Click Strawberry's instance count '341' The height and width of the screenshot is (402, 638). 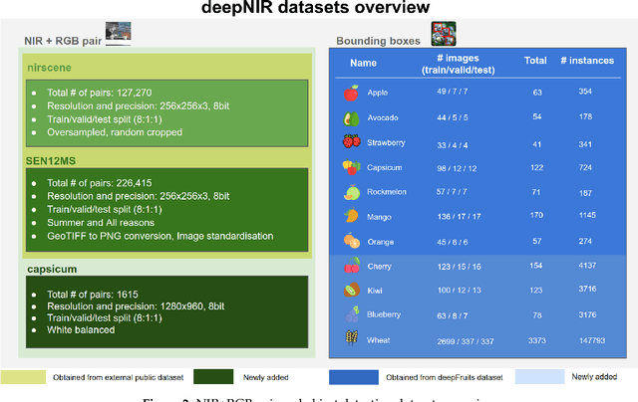tap(585, 144)
